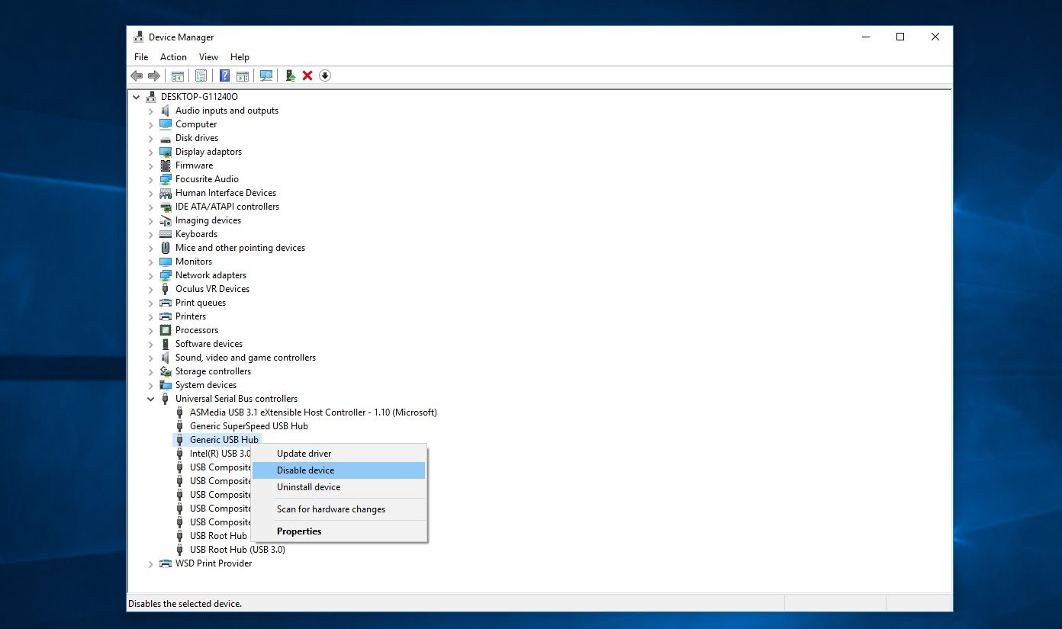Viewport: 1062px width, 629px height.
Task: Select the USB Root Hub (USB 3.0) device
Action: (237, 550)
